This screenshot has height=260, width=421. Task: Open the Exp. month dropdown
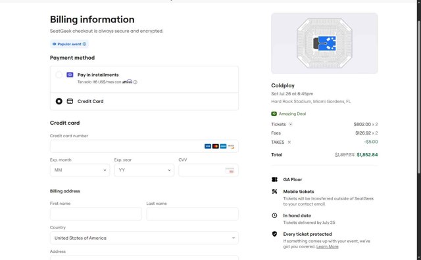tap(80, 170)
